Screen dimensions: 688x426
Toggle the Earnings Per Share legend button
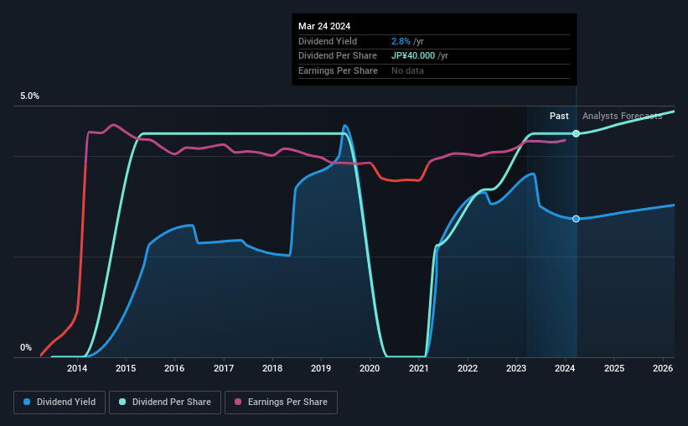click(x=281, y=403)
